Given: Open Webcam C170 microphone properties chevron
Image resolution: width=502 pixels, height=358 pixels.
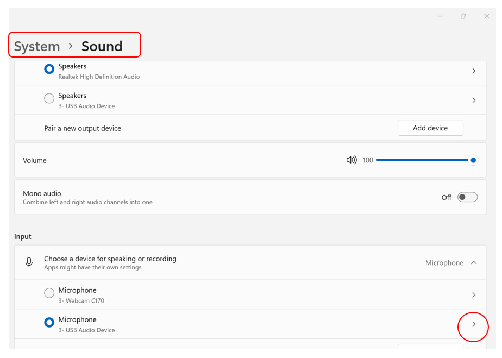Looking at the screenshot, I should coord(474,295).
